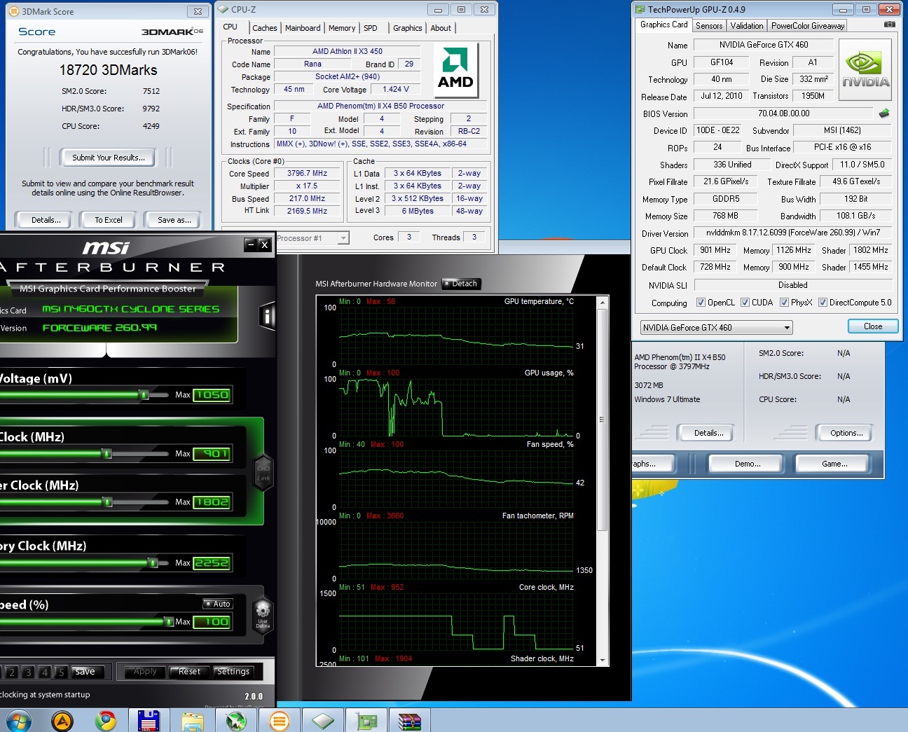Click the Close button in GPU-Z
This screenshot has width=908, height=732.
tap(873, 326)
